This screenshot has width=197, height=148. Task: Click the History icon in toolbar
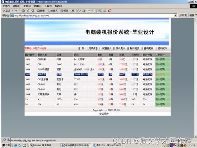point(72,11)
